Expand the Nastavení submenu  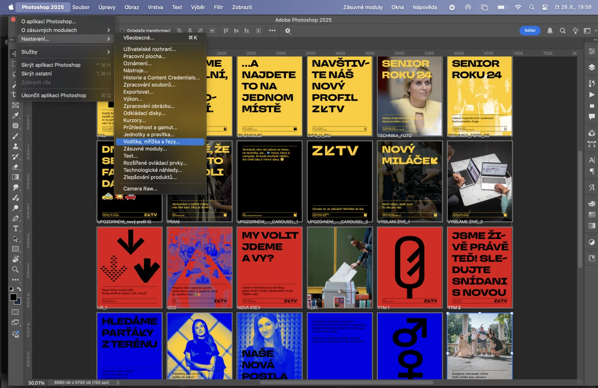pyautogui.click(x=66, y=39)
